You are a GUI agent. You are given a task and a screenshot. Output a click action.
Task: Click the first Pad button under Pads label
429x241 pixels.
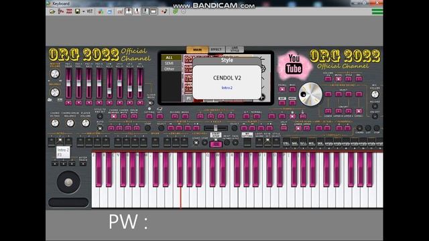pyautogui.click(x=111, y=128)
